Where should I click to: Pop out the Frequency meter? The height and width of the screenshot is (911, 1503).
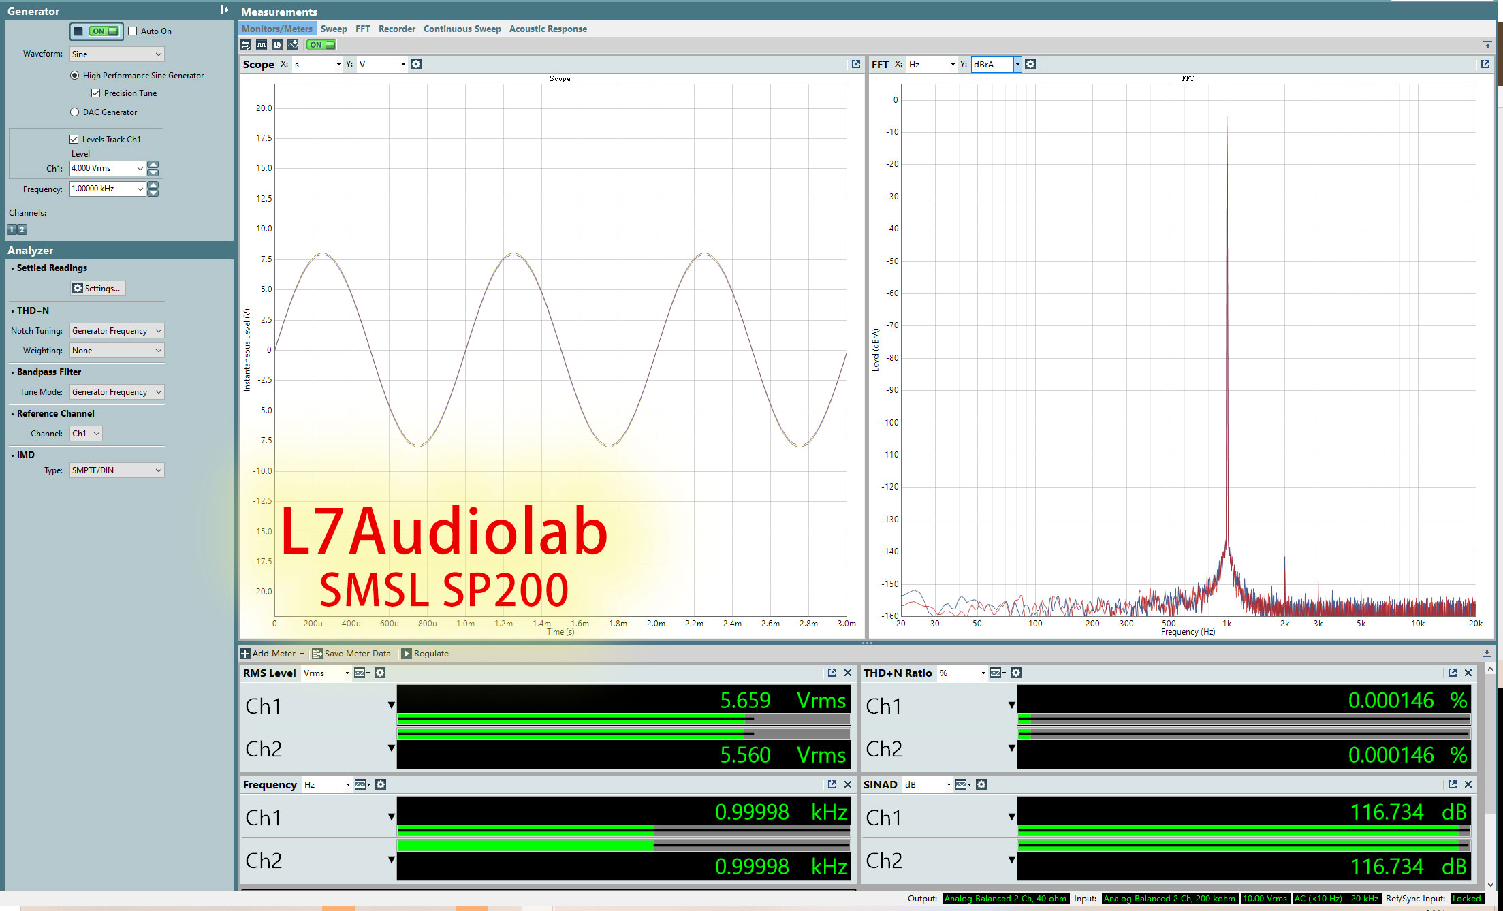tap(832, 784)
